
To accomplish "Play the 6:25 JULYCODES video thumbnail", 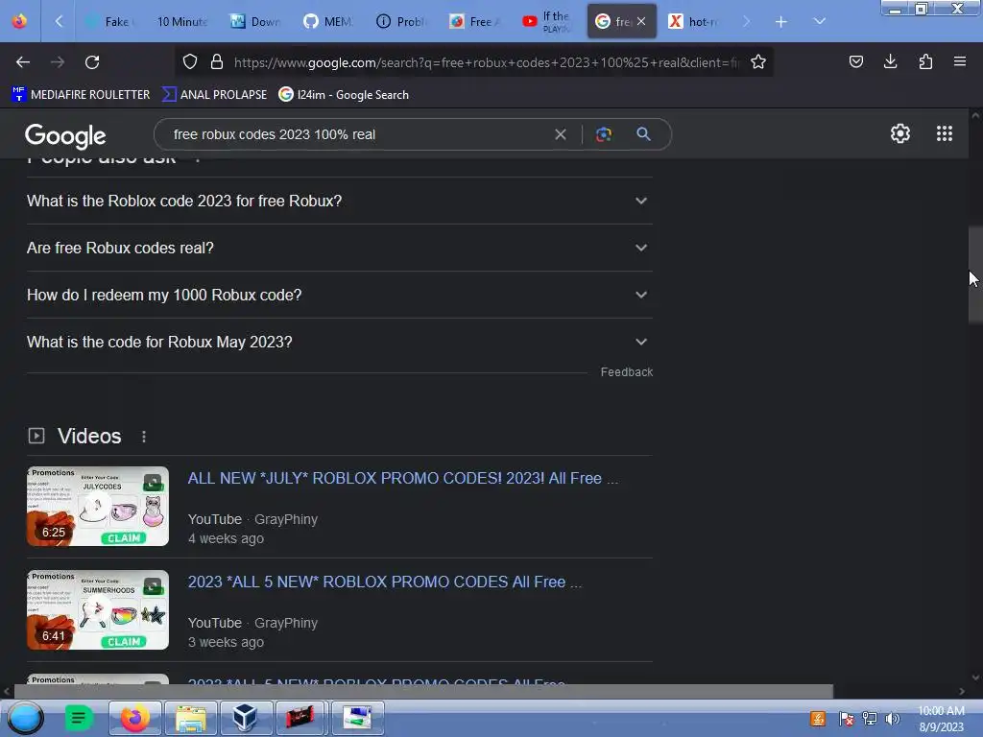I will (x=98, y=507).
